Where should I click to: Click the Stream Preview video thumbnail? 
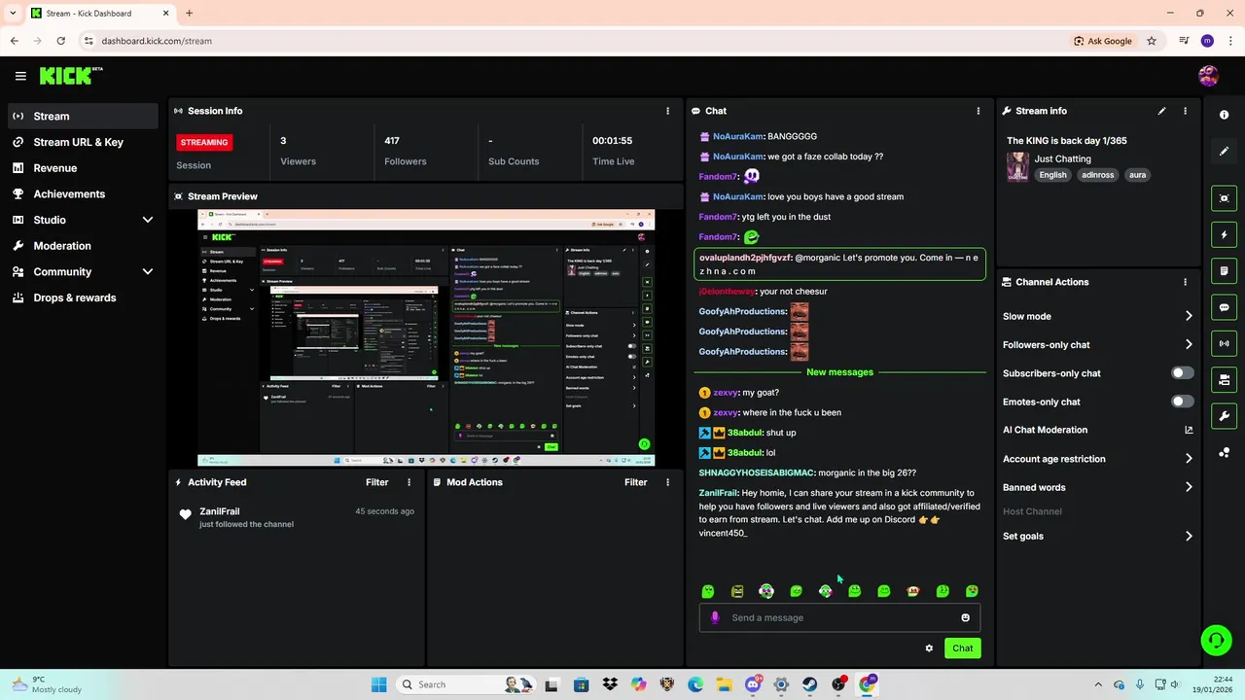[426, 337]
